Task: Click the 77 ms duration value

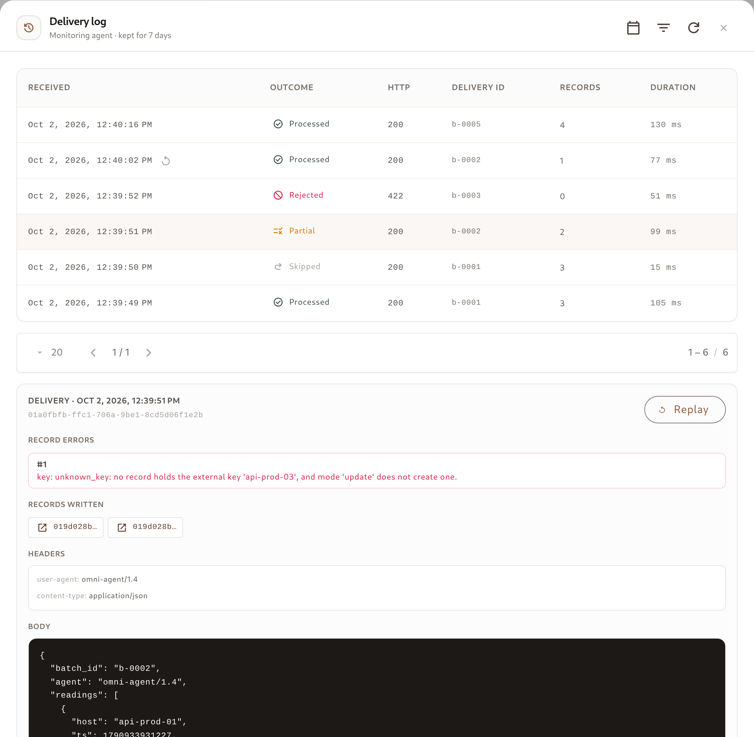Action: point(663,160)
